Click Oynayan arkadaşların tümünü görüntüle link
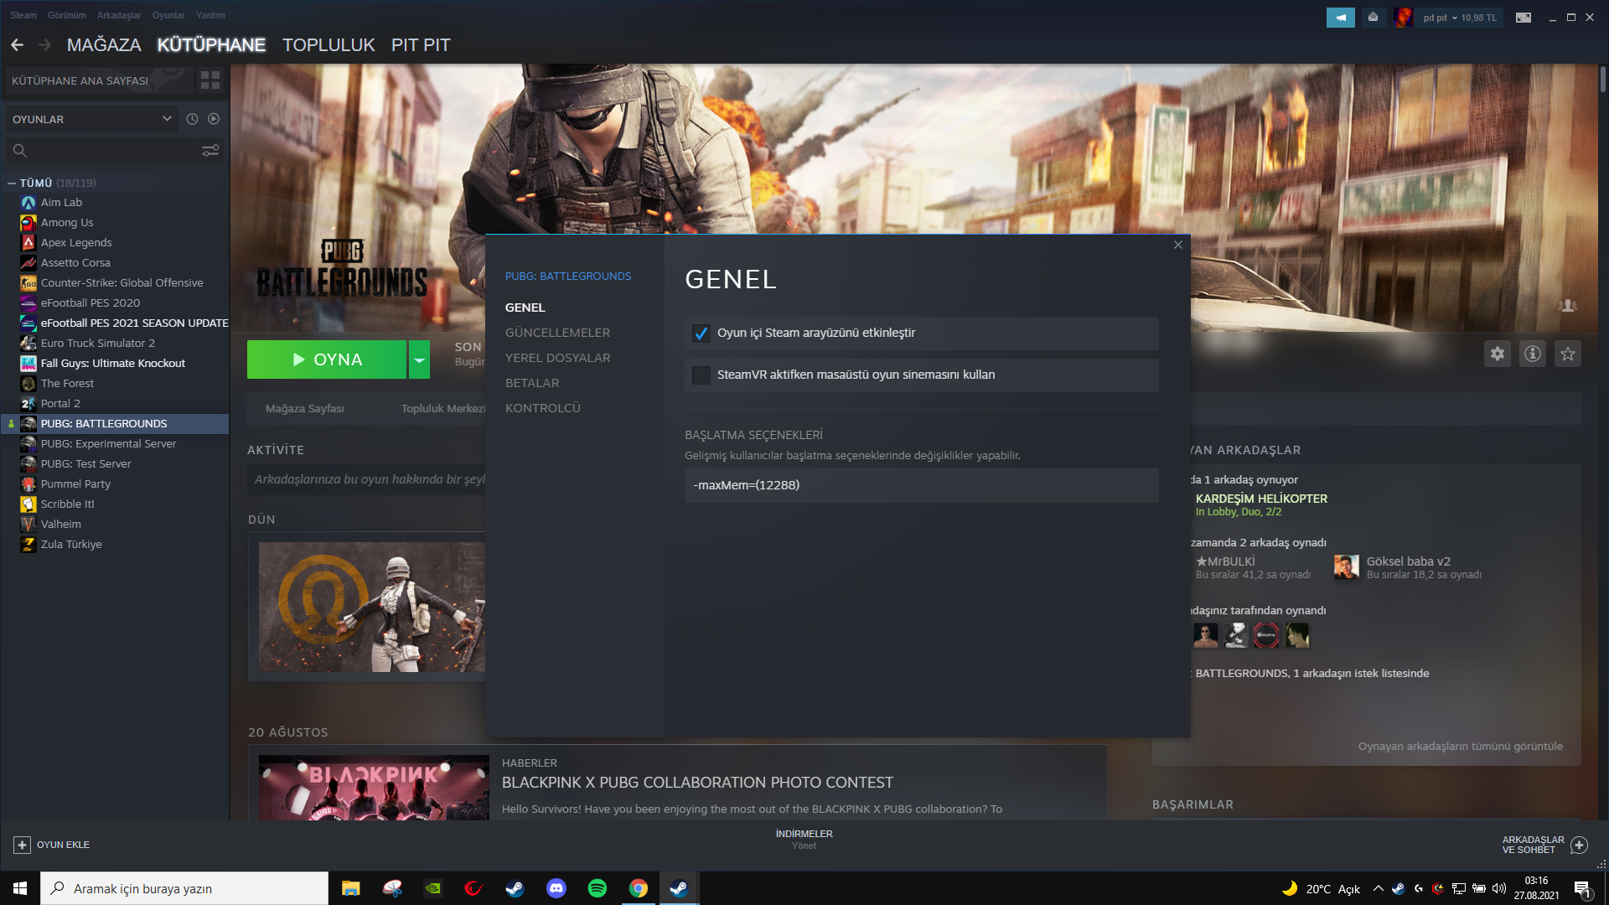This screenshot has height=905, width=1609. [x=1460, y=746]
